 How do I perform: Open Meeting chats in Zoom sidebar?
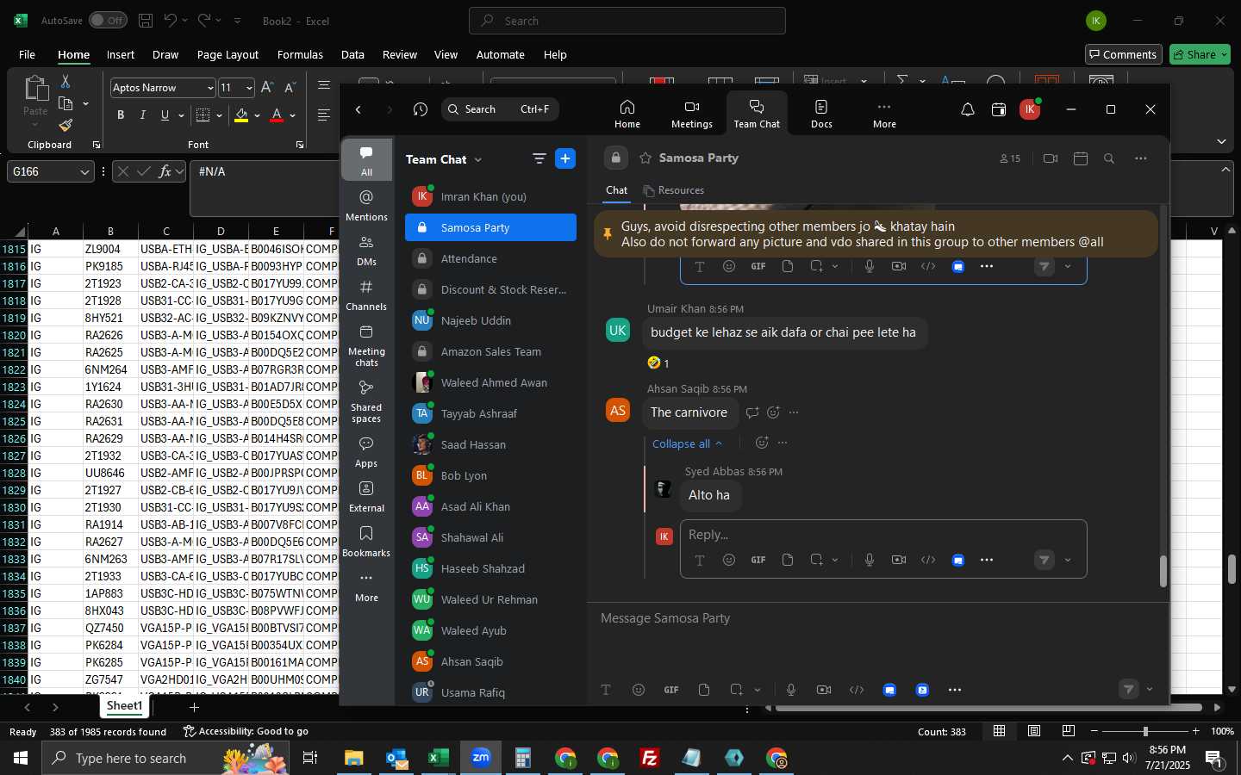pos(366,345)
